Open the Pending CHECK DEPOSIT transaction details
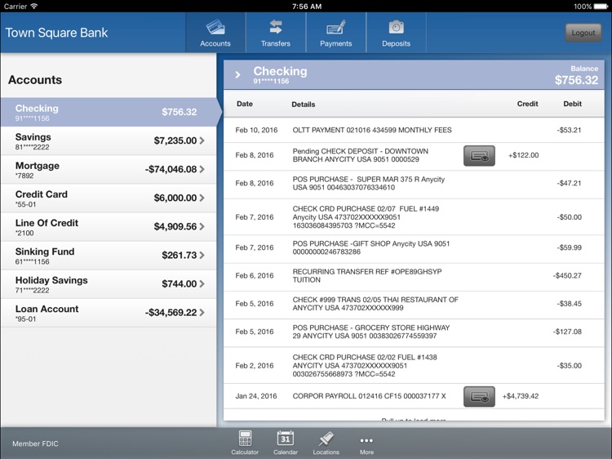612x459 pixels. click(x=360, y=155)
